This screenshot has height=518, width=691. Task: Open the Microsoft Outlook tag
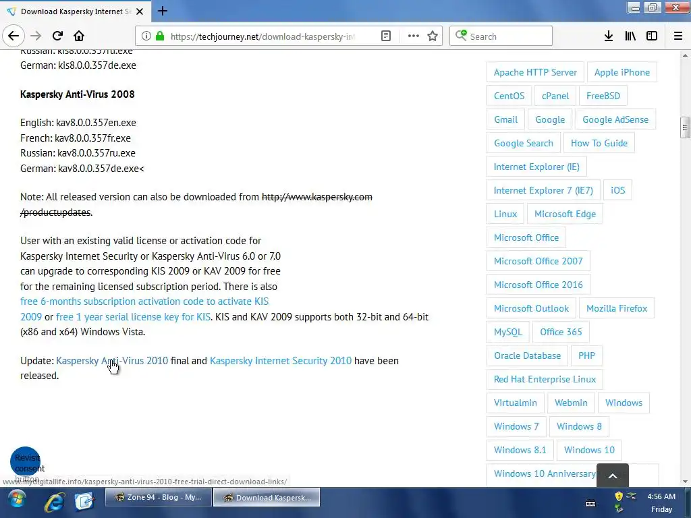[x=531, y=308]
